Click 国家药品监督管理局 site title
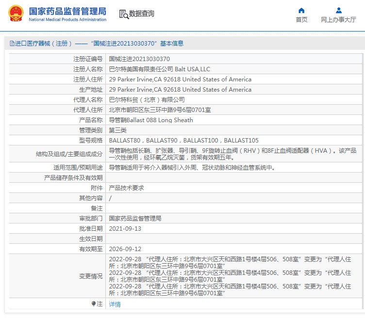365x318 pixels. point(67,11)
